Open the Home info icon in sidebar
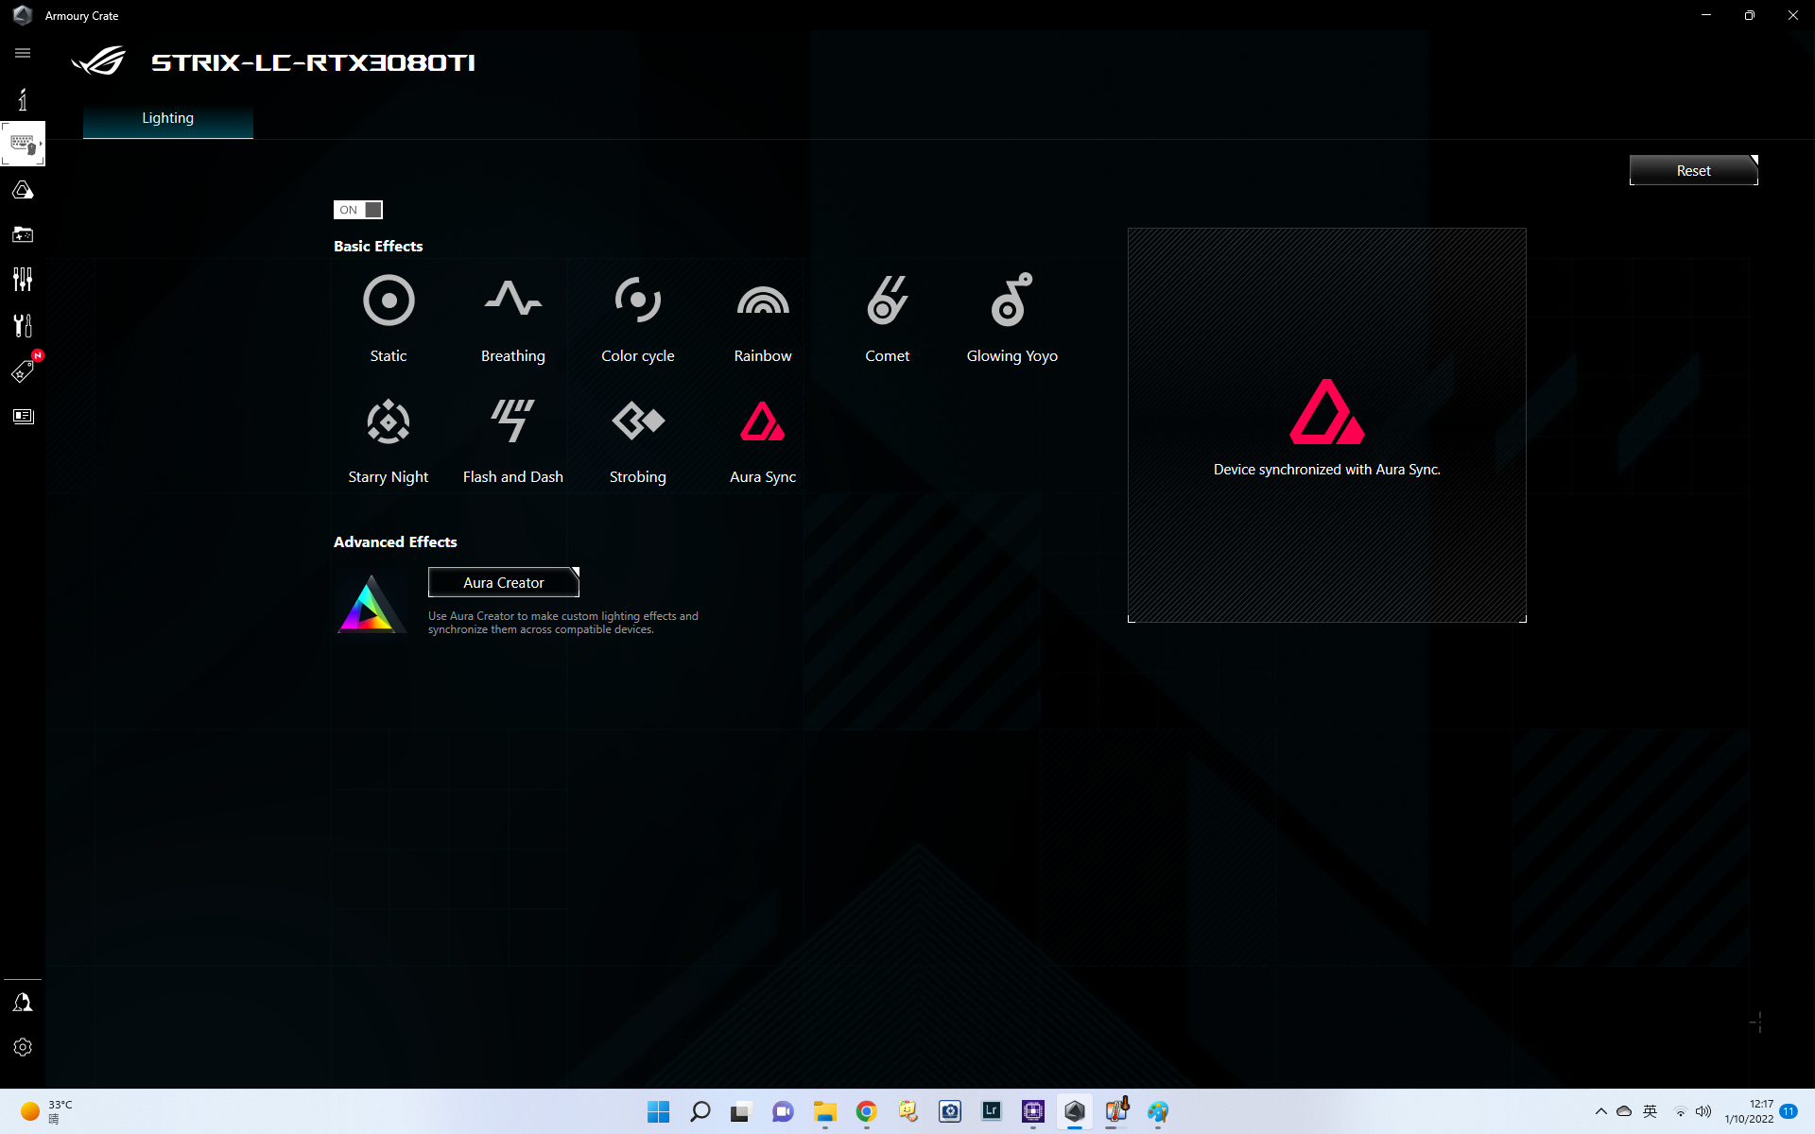 pyautogui.click(x=23, y=99)
